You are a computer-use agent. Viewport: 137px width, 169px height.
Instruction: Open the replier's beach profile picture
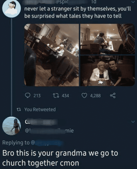click(x=11, y=126)
